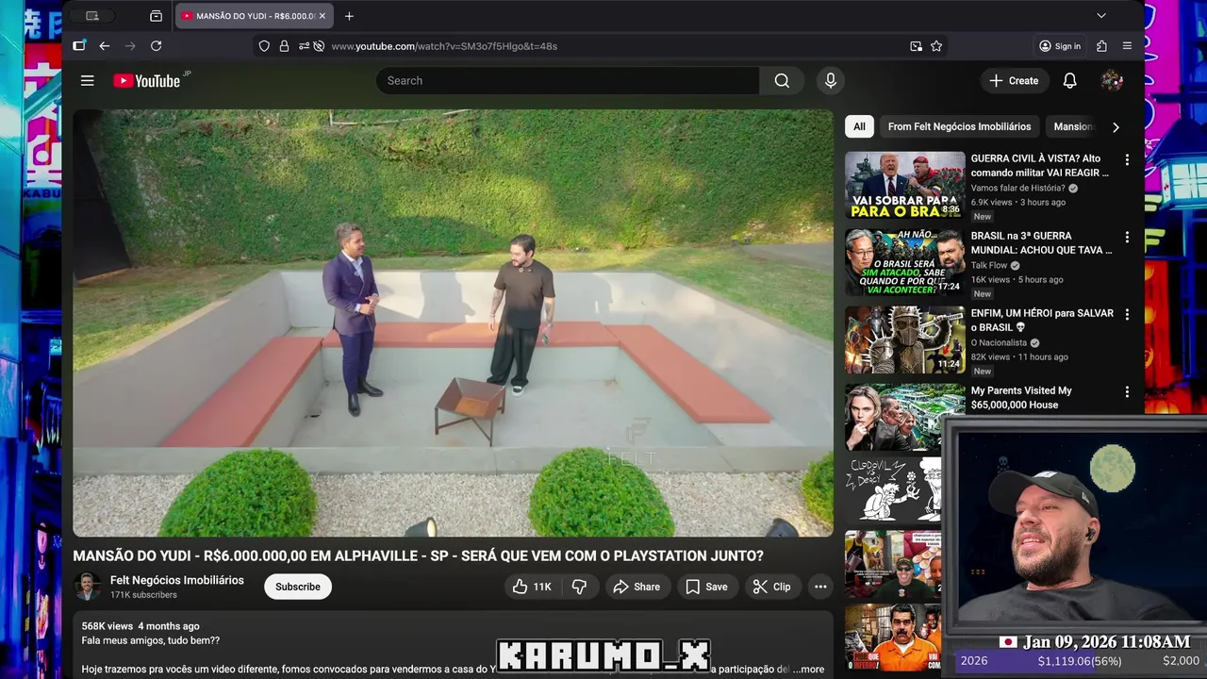Close the MANSÃO DO YUDI tab
1207x679 pixels.
tap(322, 16)
